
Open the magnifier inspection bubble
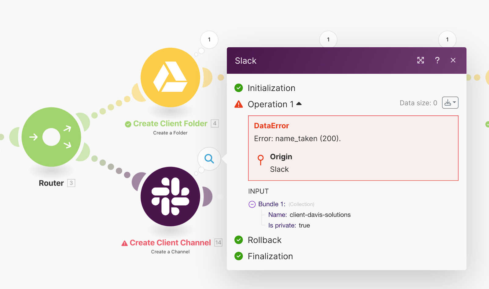coord(209,159)
